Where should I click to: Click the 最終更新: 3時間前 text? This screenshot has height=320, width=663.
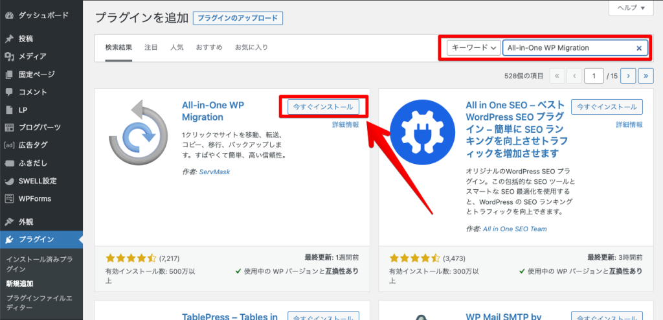(x=615, y=257)
